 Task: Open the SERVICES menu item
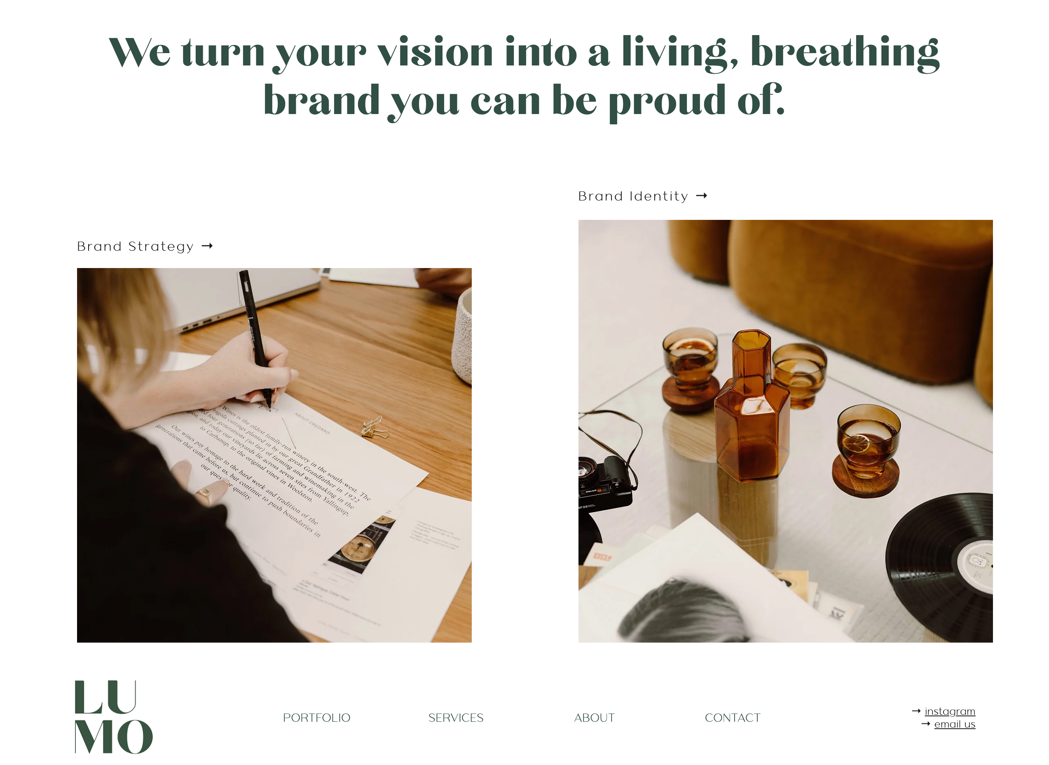[x=455, y=718]
